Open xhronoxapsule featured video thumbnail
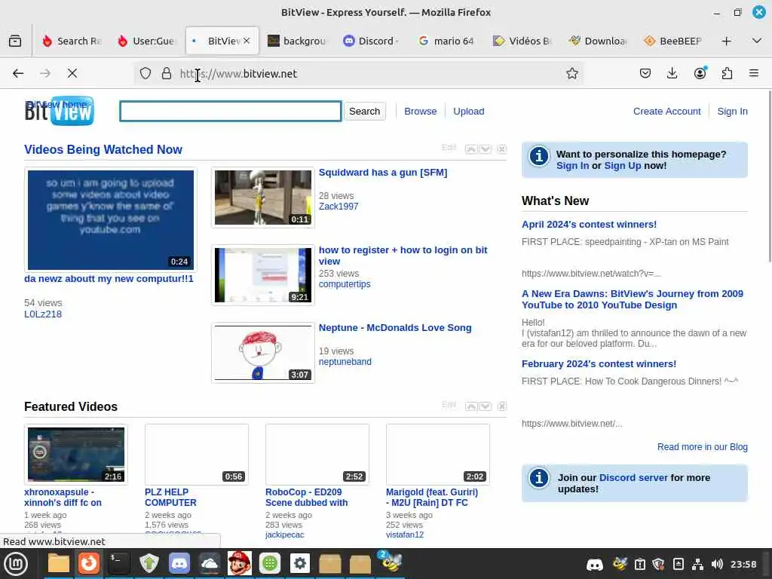This screenshot has width=772, height=579. pyautogui.click(x=76, y=455)
